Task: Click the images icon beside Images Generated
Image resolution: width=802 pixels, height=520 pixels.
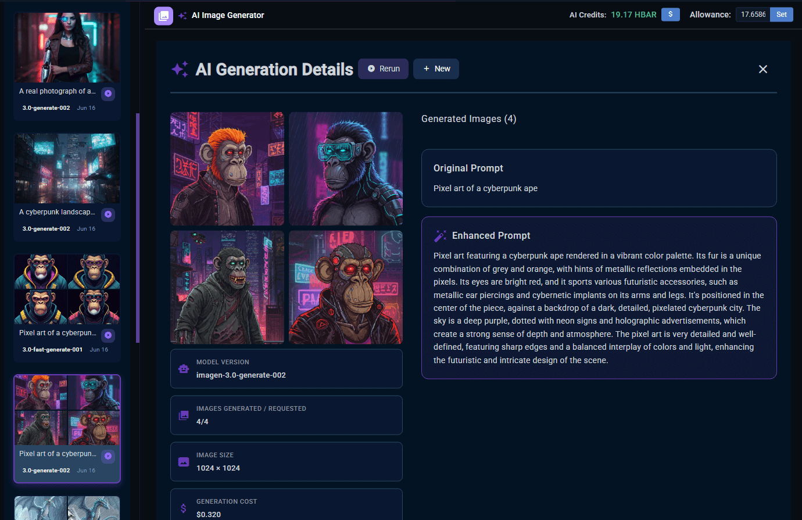Action: point(184,415)
